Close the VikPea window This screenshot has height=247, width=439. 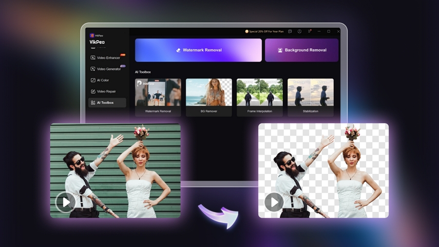tap(338, 31)
